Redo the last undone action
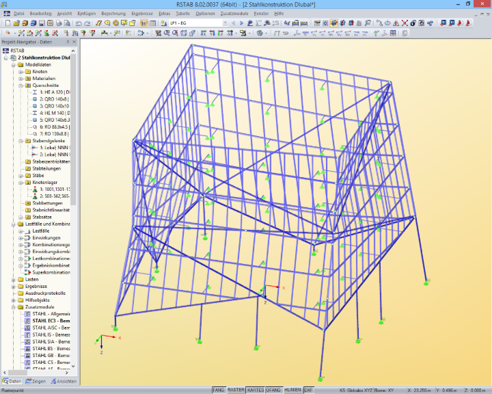Viewport: 492px width, 394px height. pos(87,23)
